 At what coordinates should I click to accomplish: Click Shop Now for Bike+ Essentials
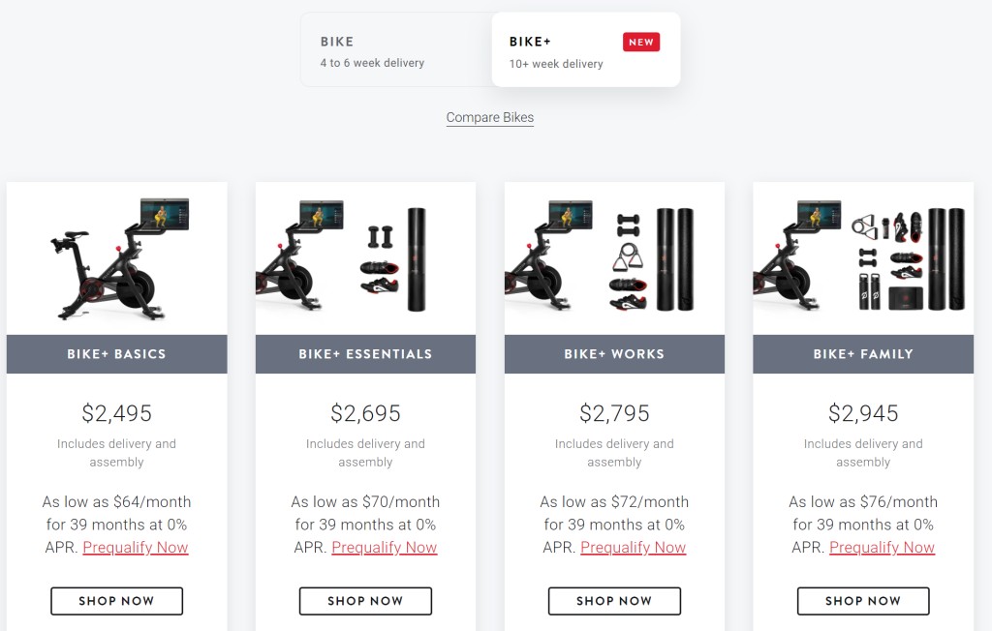coord(365,600)
